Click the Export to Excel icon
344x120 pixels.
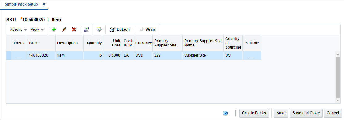[87, 29]
